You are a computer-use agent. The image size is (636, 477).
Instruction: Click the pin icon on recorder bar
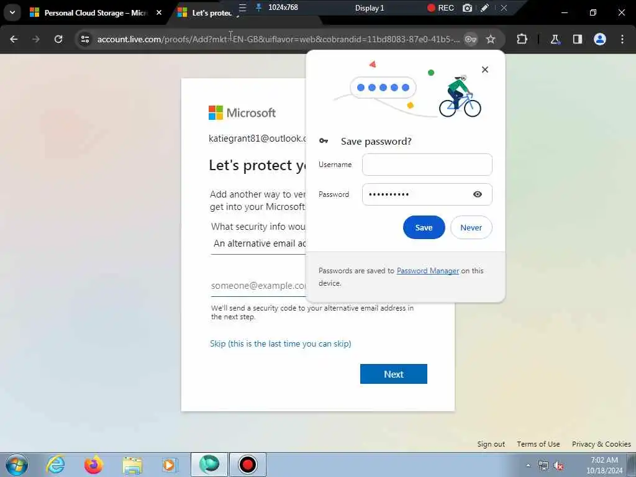pos(258,7)
